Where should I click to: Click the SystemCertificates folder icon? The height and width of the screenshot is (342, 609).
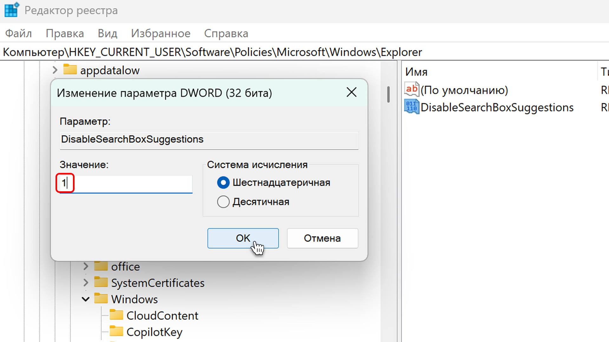(x=101, y=282)
